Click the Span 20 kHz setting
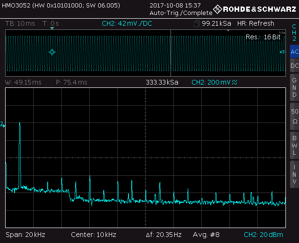This screenshot has height=243, width=299. 25,234
